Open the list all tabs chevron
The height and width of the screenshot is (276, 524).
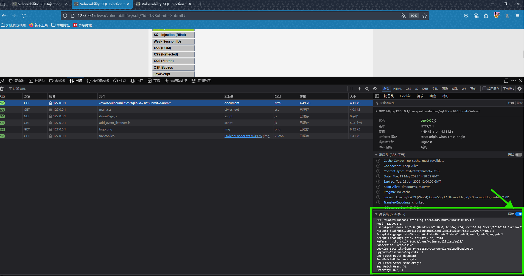(x=470, y=4)
